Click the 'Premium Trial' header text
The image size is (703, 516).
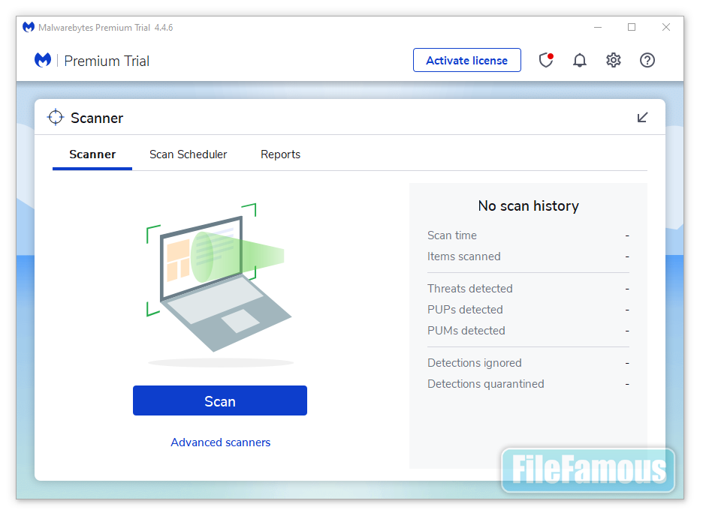click(107, 61)
